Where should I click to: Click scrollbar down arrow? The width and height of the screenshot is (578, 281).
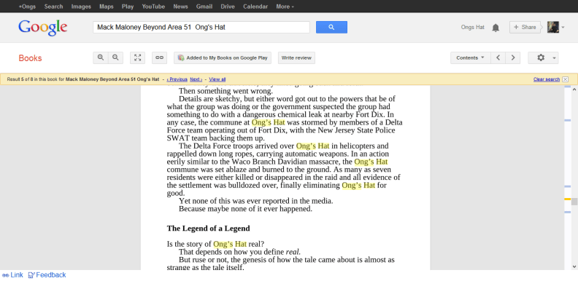pyautogui.click(x=574, y=266)
